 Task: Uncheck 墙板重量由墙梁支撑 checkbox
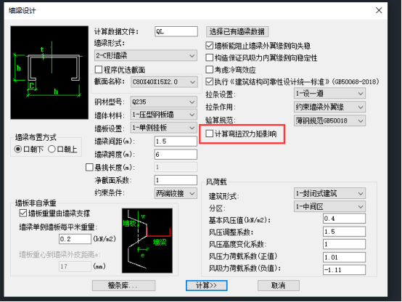23,213
